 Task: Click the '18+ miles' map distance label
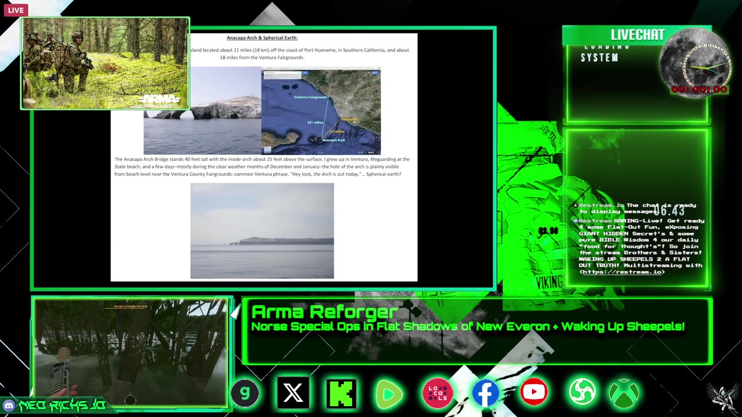click(315, 122)
